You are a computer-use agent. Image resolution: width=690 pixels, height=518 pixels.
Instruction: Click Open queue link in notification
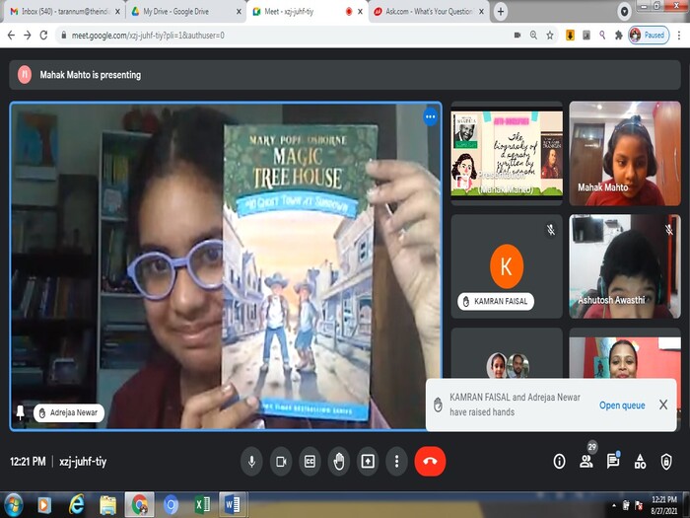[x=622, y=406]
